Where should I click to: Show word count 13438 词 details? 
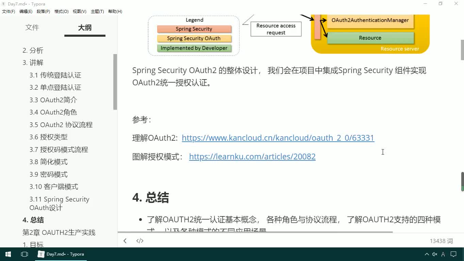[x=441, y=241]
